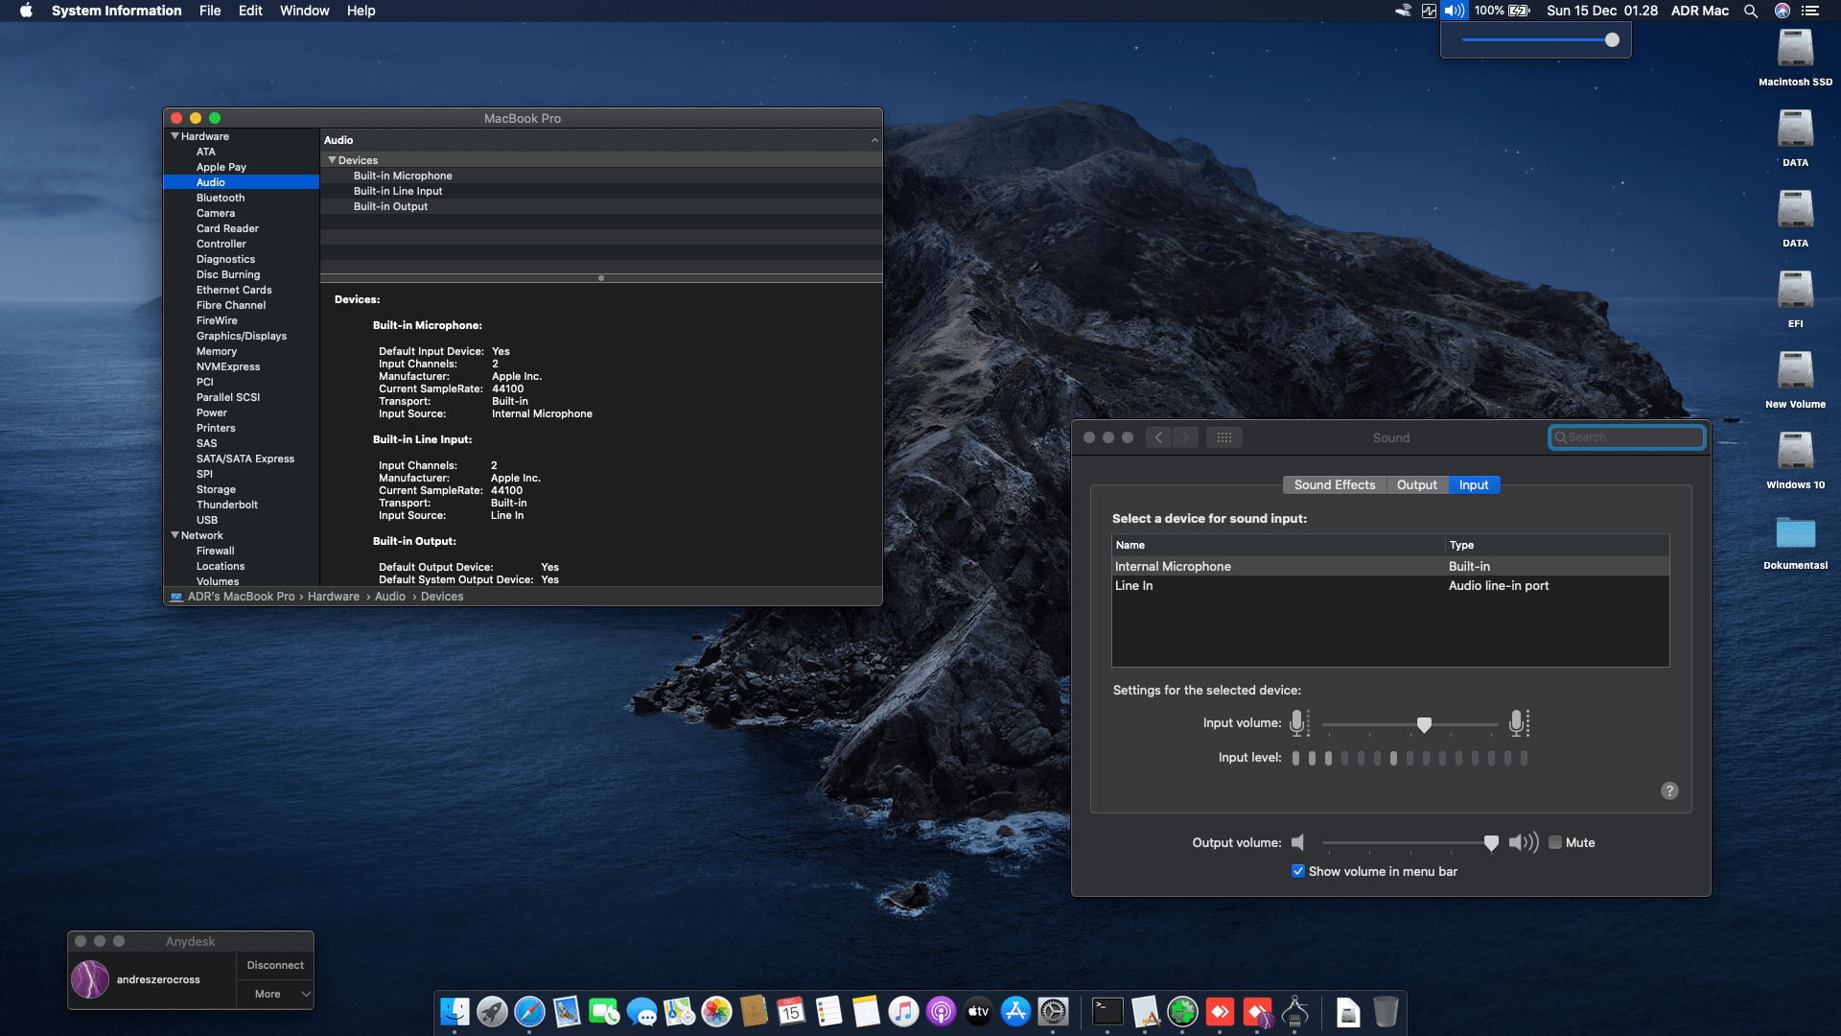This screenshot has height=1036, width=1841.
Task: Click the Search field in the Sound window
Action: pyautogui.click(x=1626, y=436)
